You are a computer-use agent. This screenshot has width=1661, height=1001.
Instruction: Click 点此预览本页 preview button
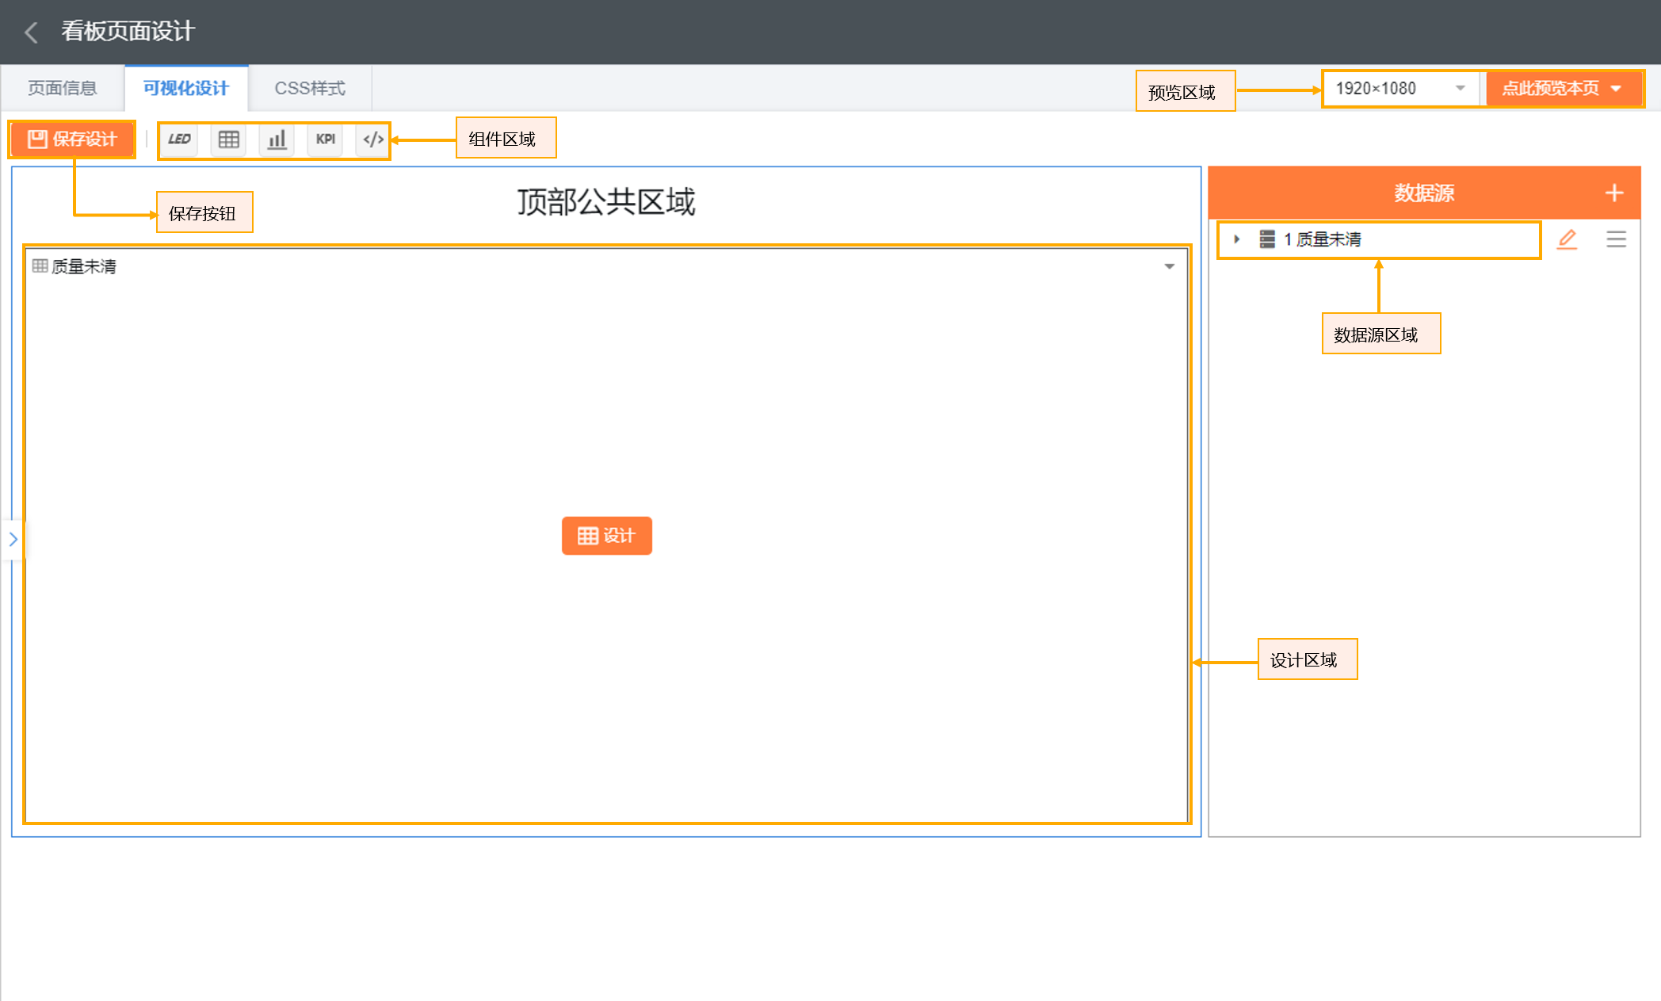(x=1562, y=89)
